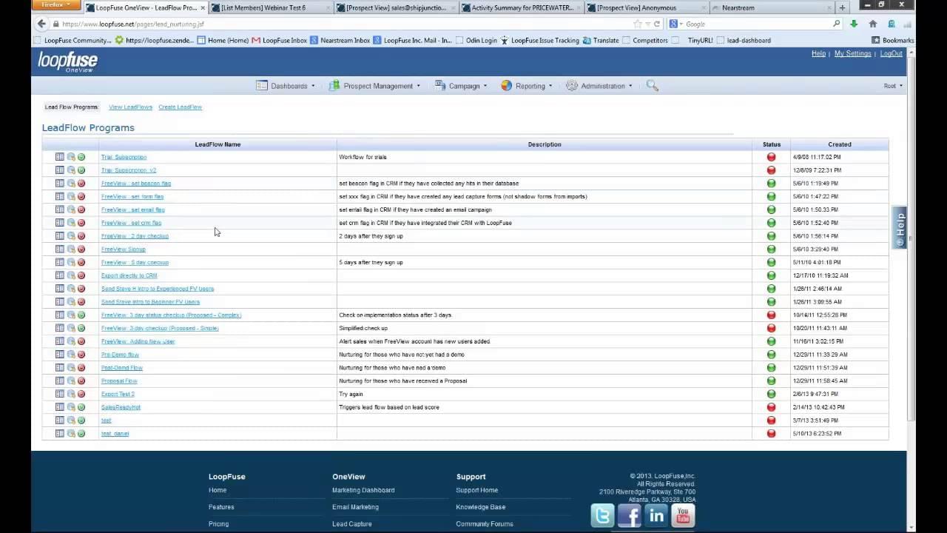Click the search magnifier icon in the navigation bar
This screenshot has height=533, width=947.
click(651, 85)
